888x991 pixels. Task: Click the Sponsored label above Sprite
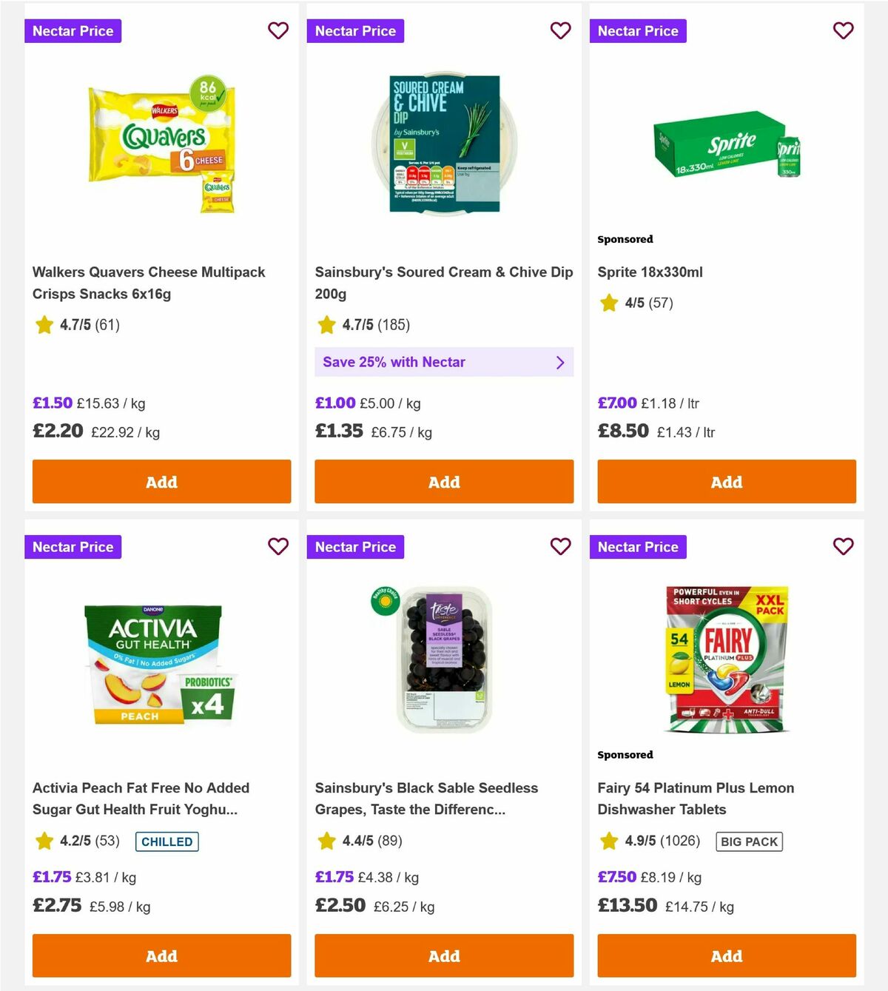pos(625,239)
